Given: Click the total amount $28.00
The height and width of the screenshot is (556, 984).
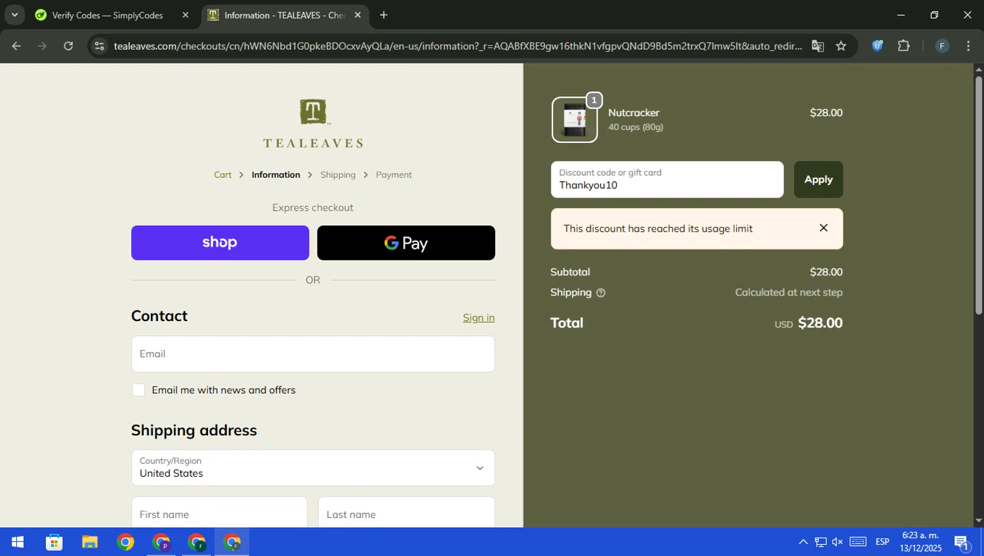Looking at the screenshot, I should point(820,323).
